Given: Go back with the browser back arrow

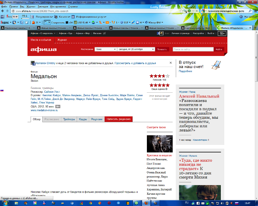Looking at the screenshot, I should point(3,11).
